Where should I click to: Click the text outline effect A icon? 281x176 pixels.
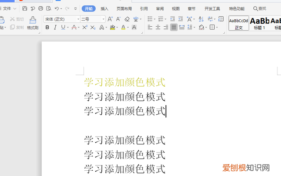(x=102, y=27)
